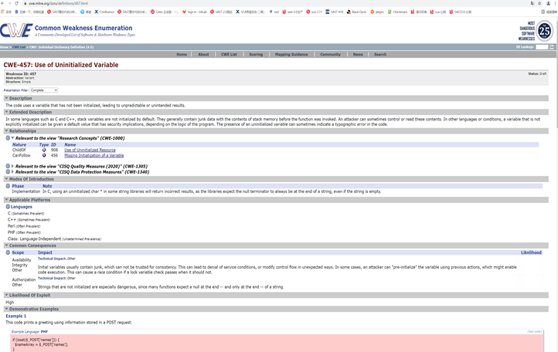Open the CWE List menu item
The height and width of the screenshot is (352, 558).
pyautogui.click(x=229, y=55)
